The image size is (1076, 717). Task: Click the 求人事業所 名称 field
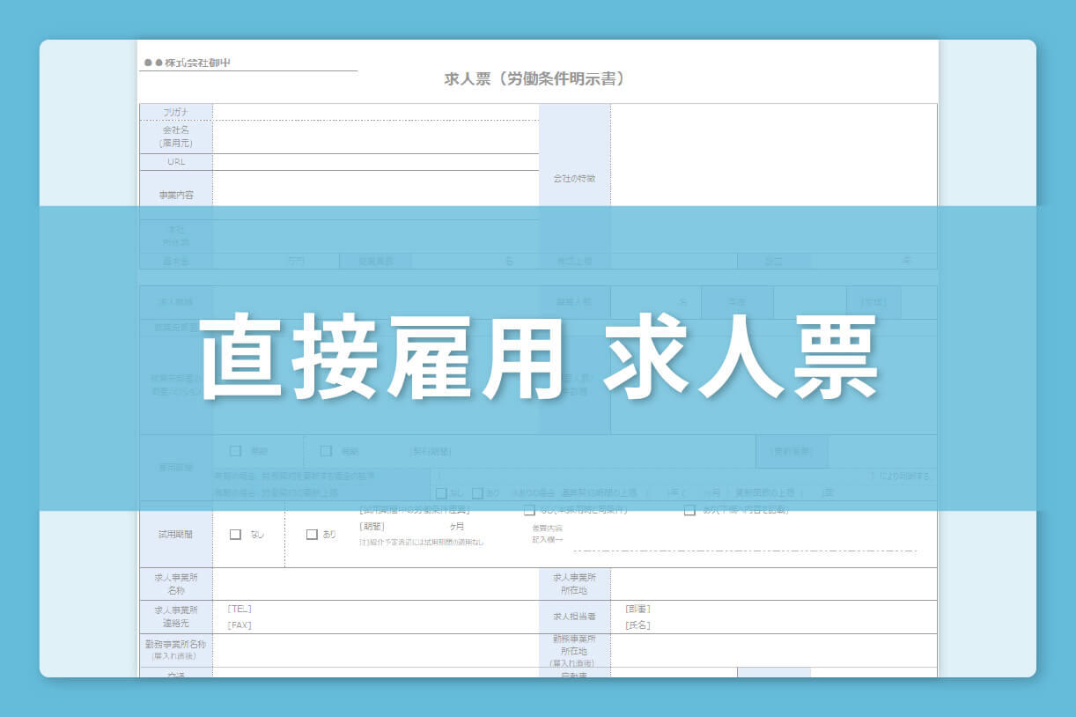pyautogui.click(x=375, y=584)
